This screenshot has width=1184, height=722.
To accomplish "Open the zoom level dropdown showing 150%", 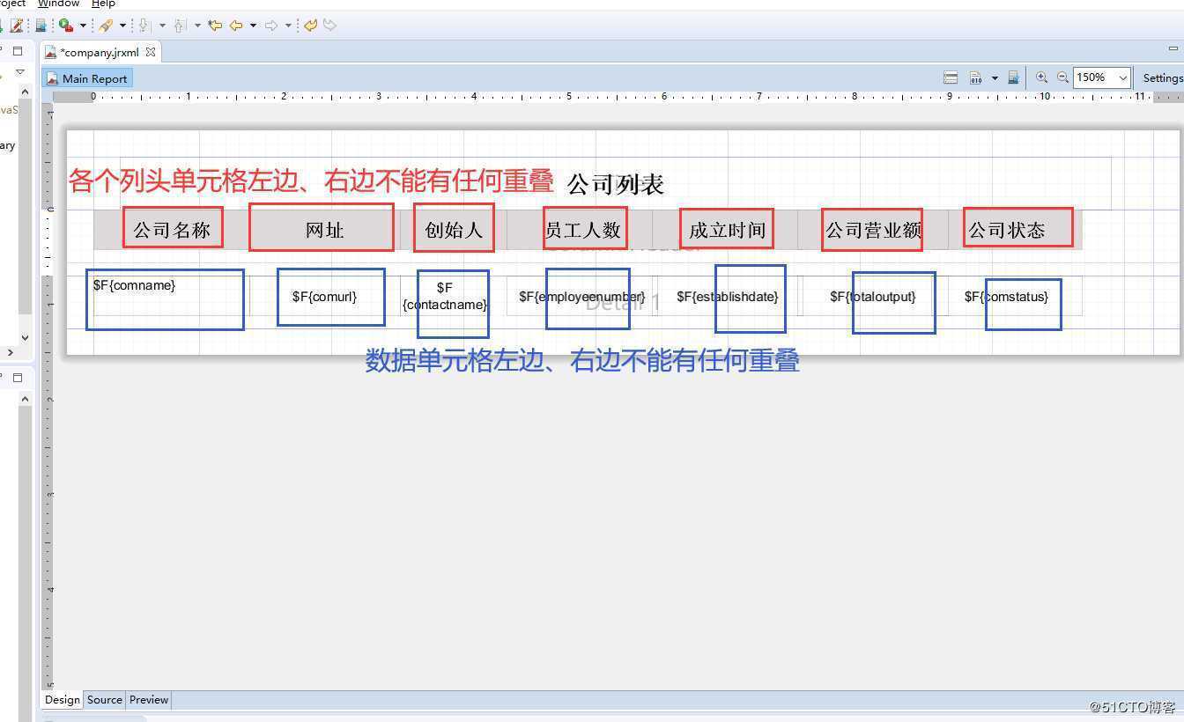I will pos(1123,77).
